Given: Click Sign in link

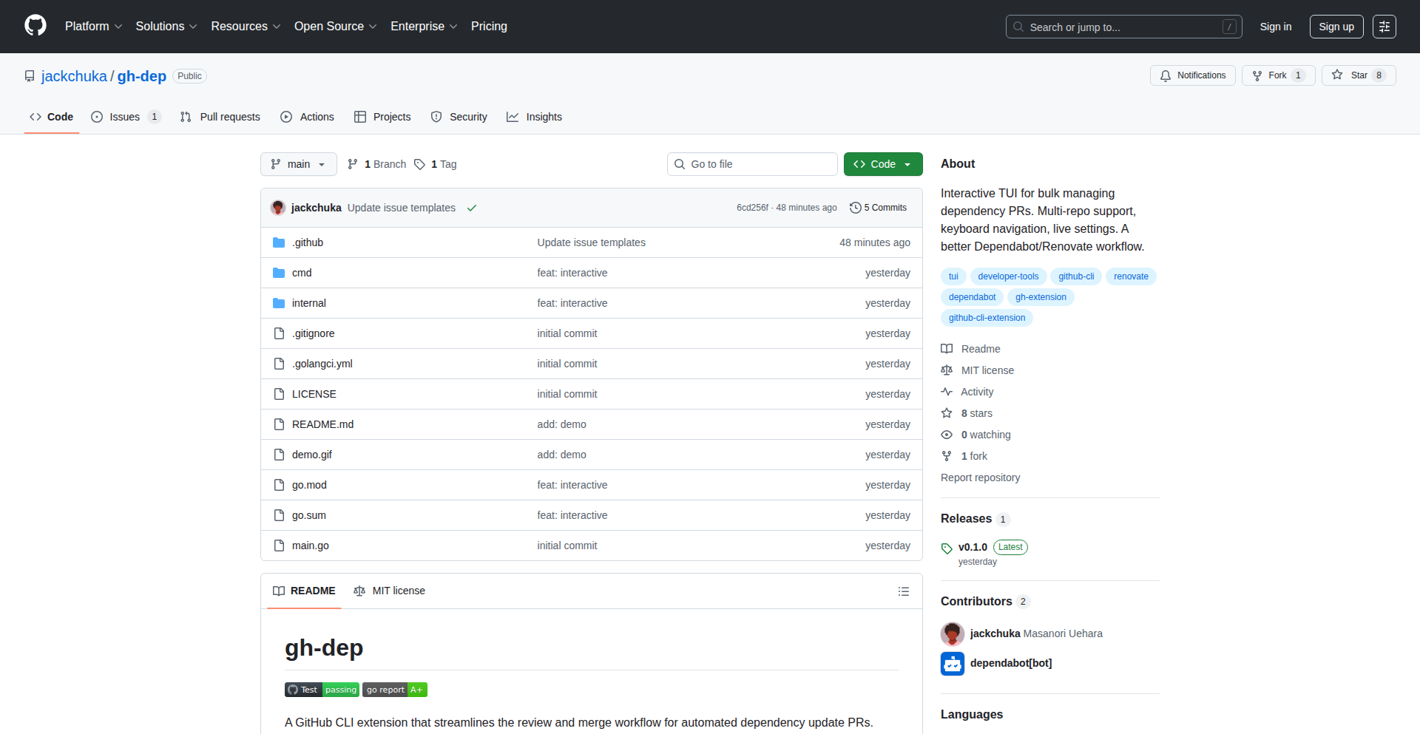Looking at the screenshot, I should click(x=1276, y=27).
